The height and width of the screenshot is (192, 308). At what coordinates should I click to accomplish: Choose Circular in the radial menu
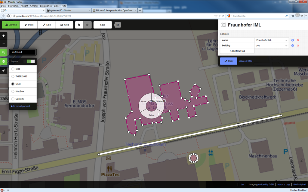coord(159,101)
